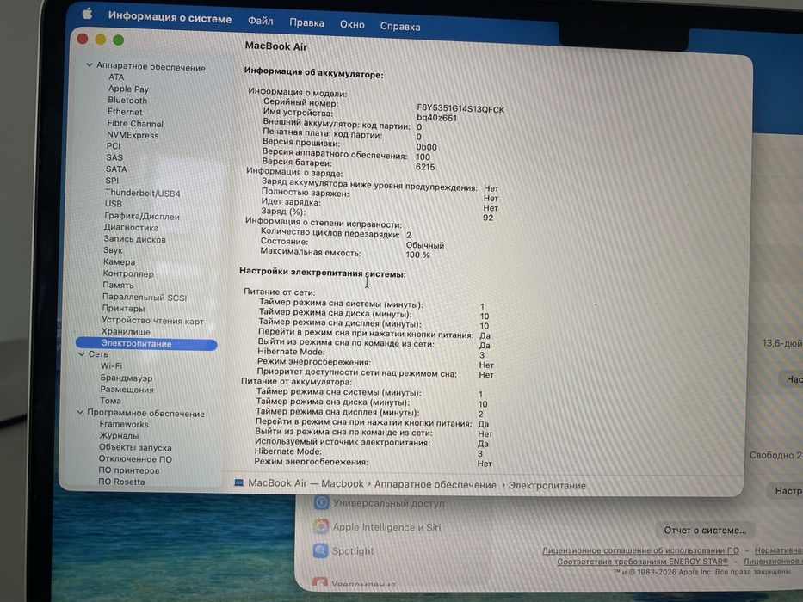Click Аппаратное обеспечение in the path bar
This screenshot has height=602, width=803.
pos(435,485)
